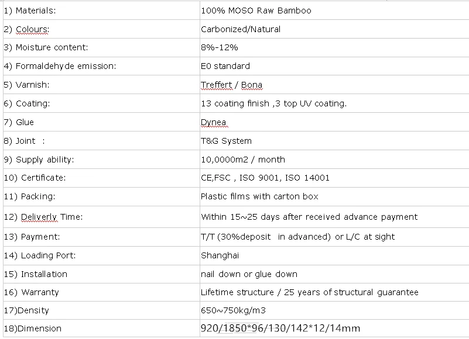Click the "Carbonized/Natural" value cell

(240, 29)
